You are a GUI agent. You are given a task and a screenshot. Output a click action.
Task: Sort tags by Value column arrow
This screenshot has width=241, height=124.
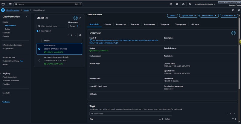tap(233, 119)
